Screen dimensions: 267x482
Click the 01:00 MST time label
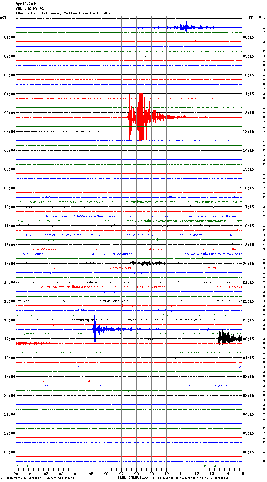(10, 37)
